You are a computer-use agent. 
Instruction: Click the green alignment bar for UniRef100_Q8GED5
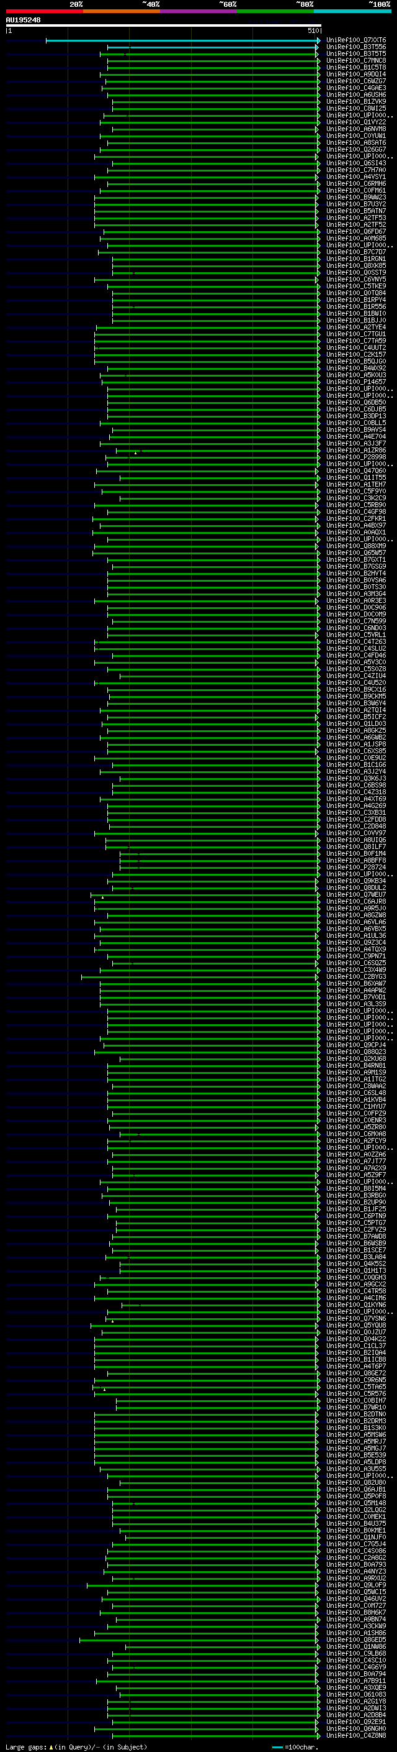(x=199, y=1640)
